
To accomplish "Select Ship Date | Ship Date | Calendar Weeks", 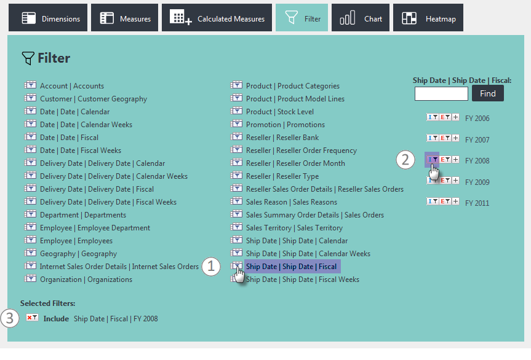I will (308, 254).
